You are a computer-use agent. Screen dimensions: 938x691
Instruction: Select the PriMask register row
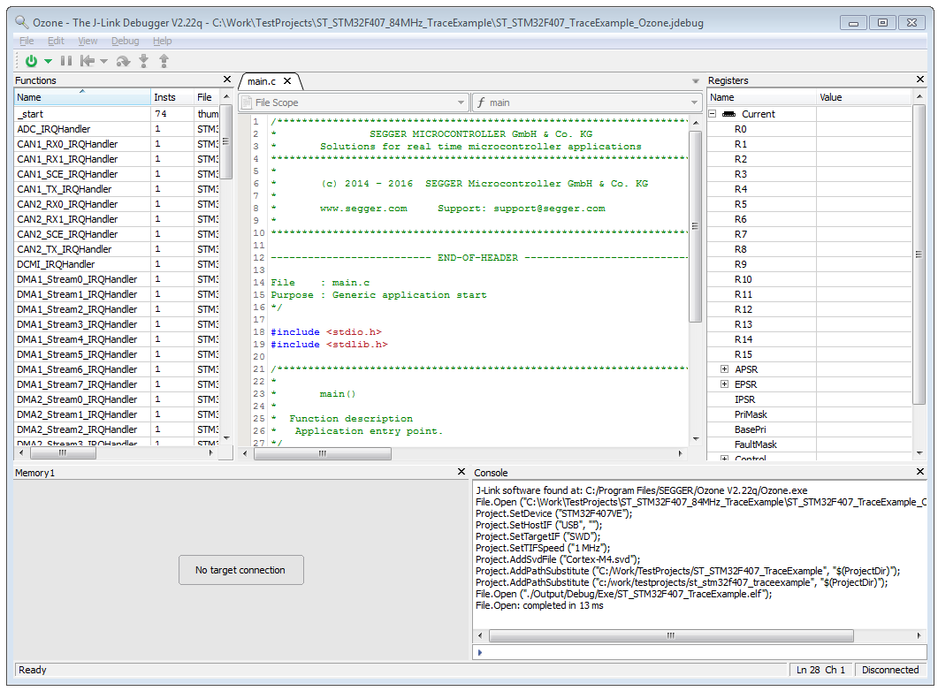click(x=810, y=414)
